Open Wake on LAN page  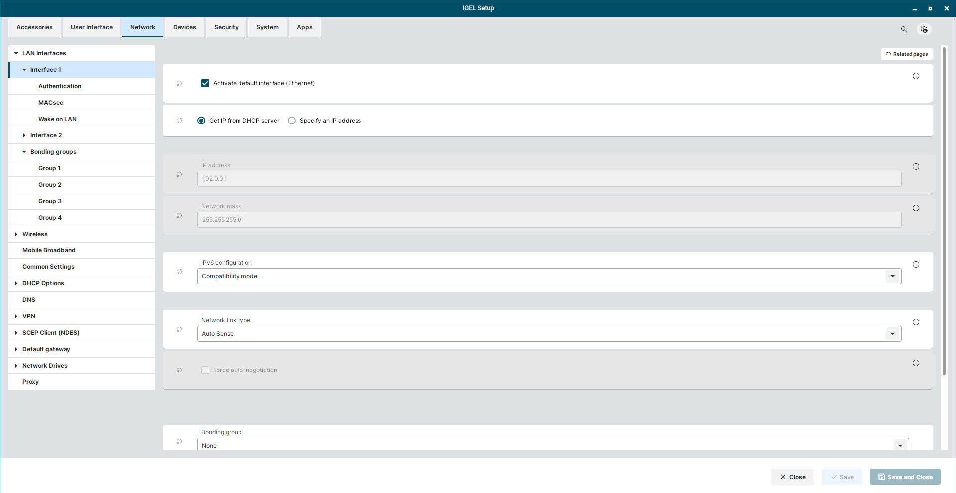point(82,119)
